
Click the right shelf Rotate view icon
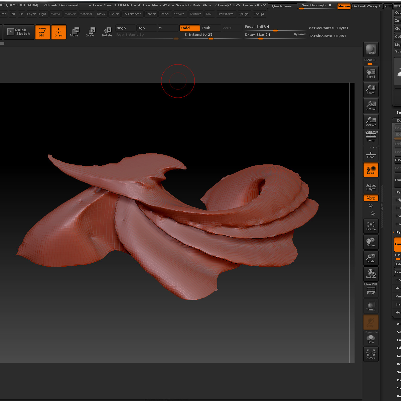pos(371,274)
